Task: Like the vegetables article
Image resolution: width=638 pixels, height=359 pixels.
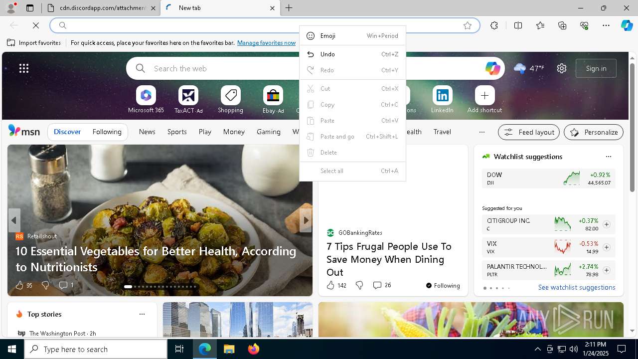Action: coord(23,285)
